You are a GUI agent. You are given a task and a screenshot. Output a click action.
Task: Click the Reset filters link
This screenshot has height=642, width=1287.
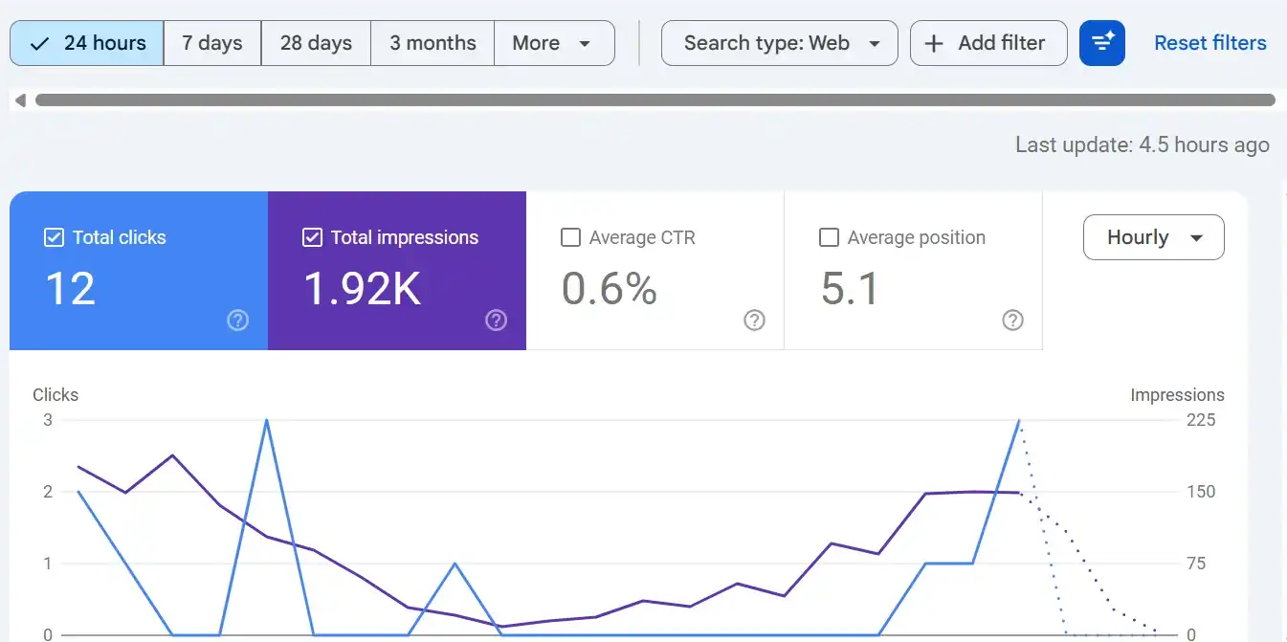point(1210,43)
